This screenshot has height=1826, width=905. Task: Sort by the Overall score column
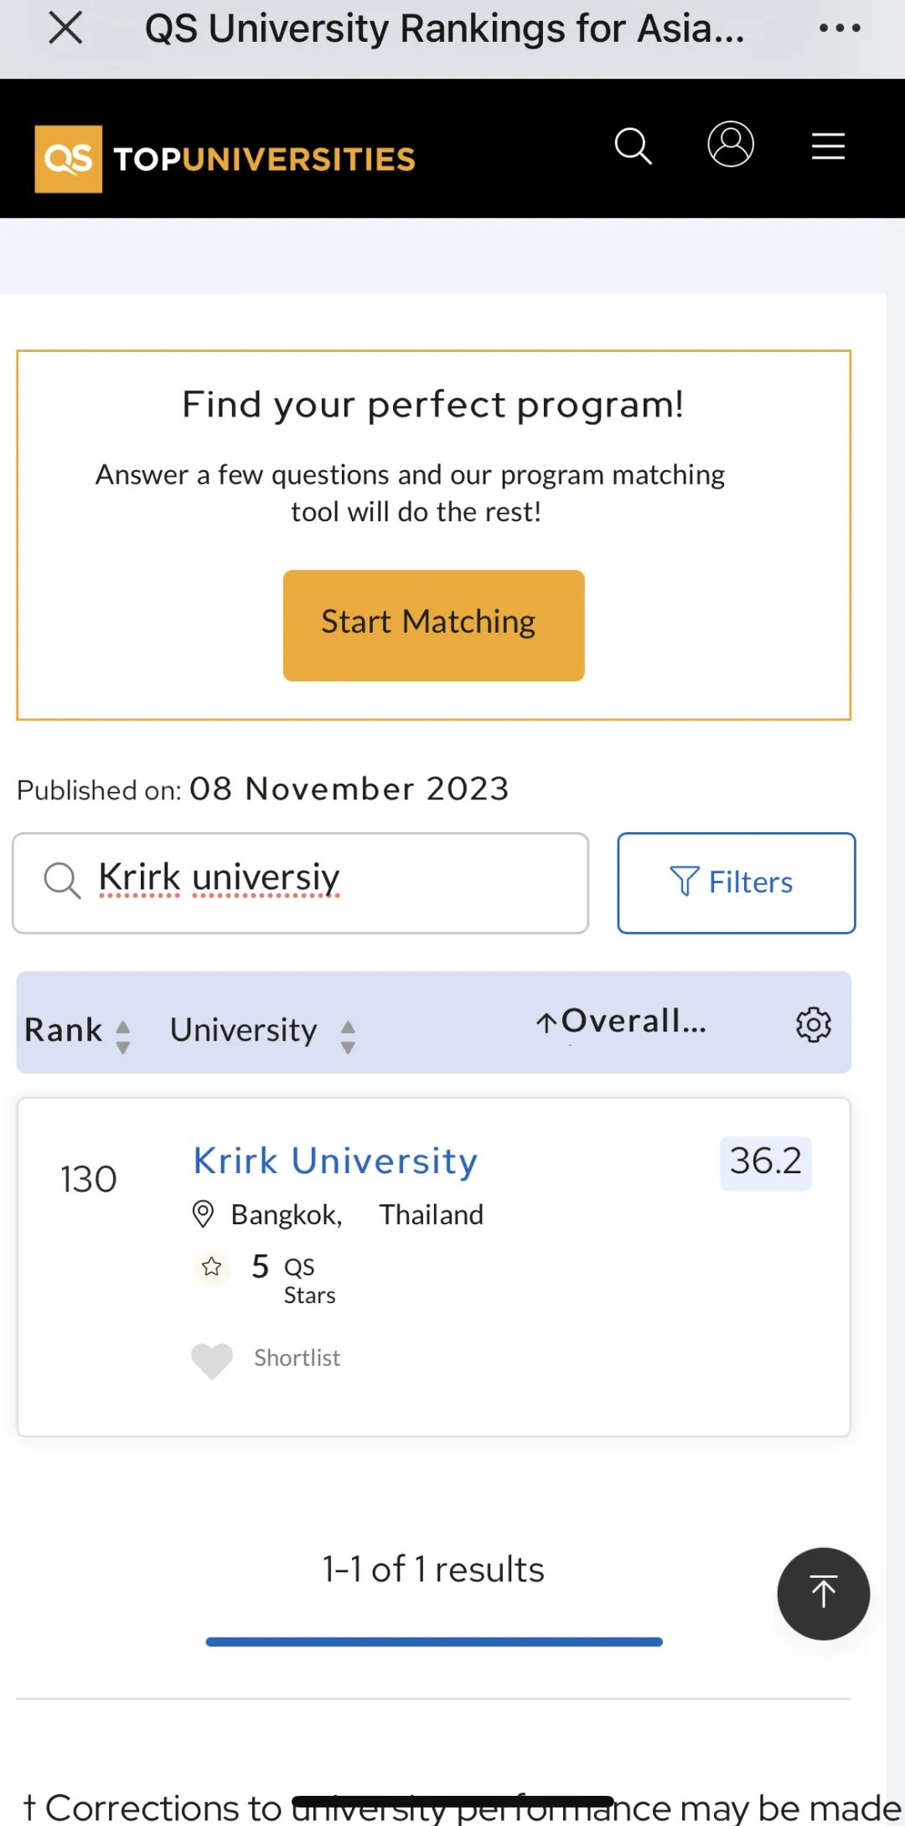point(622,1022)
